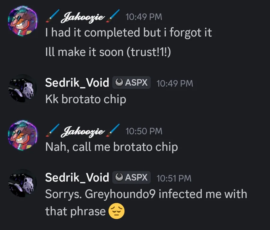The image size is (270, 230).
Task: Click the 10:49 PM timestamp next to the ASPX tag
Action: [175, 83]
